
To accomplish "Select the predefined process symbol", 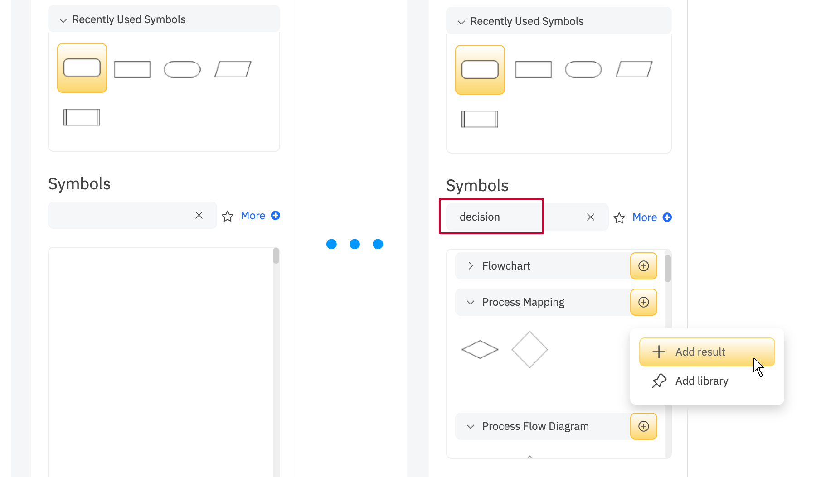I will point(82,117).
